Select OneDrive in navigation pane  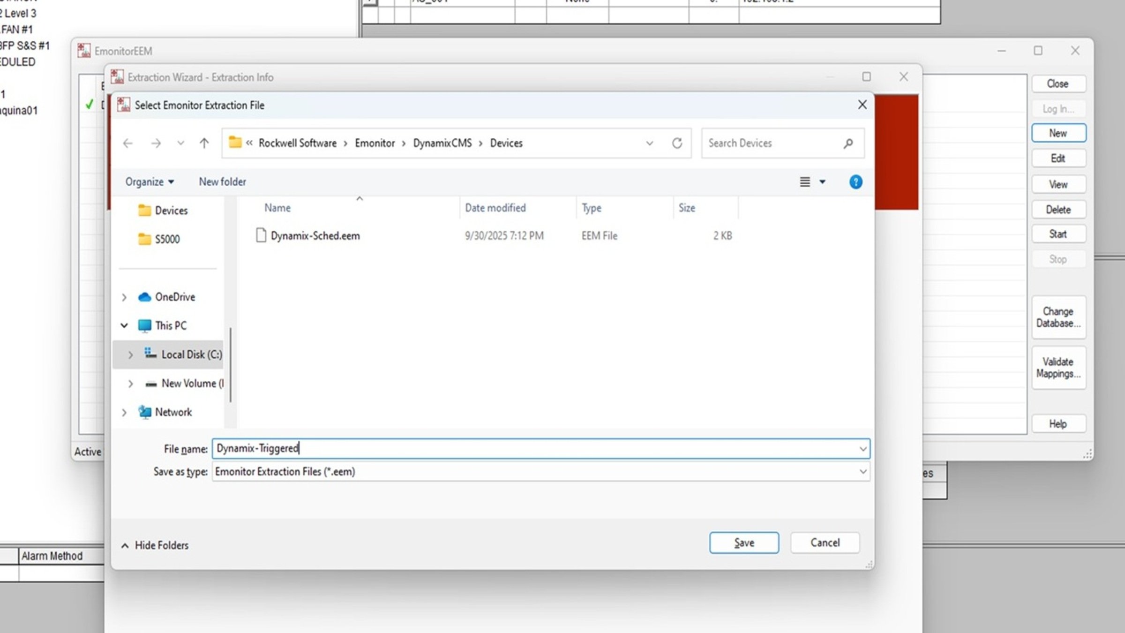[175, 297]
